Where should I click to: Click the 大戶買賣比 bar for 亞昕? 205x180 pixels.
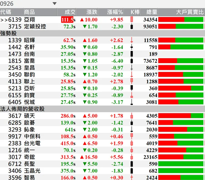[181, 88]
